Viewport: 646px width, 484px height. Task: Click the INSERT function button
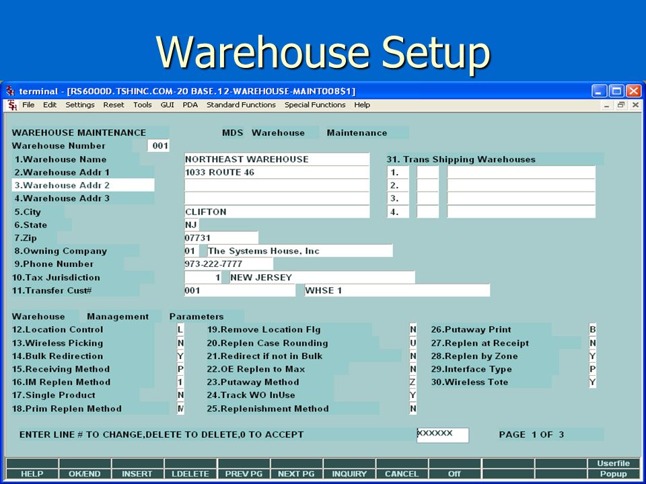[x=137, y=474]
